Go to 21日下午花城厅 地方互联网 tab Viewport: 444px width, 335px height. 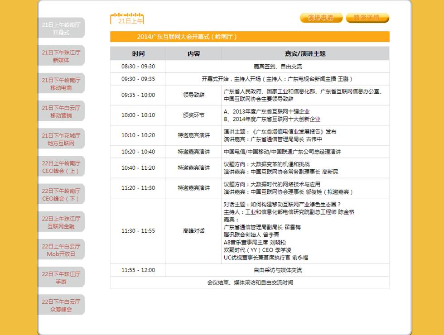[x=61, y=139]
